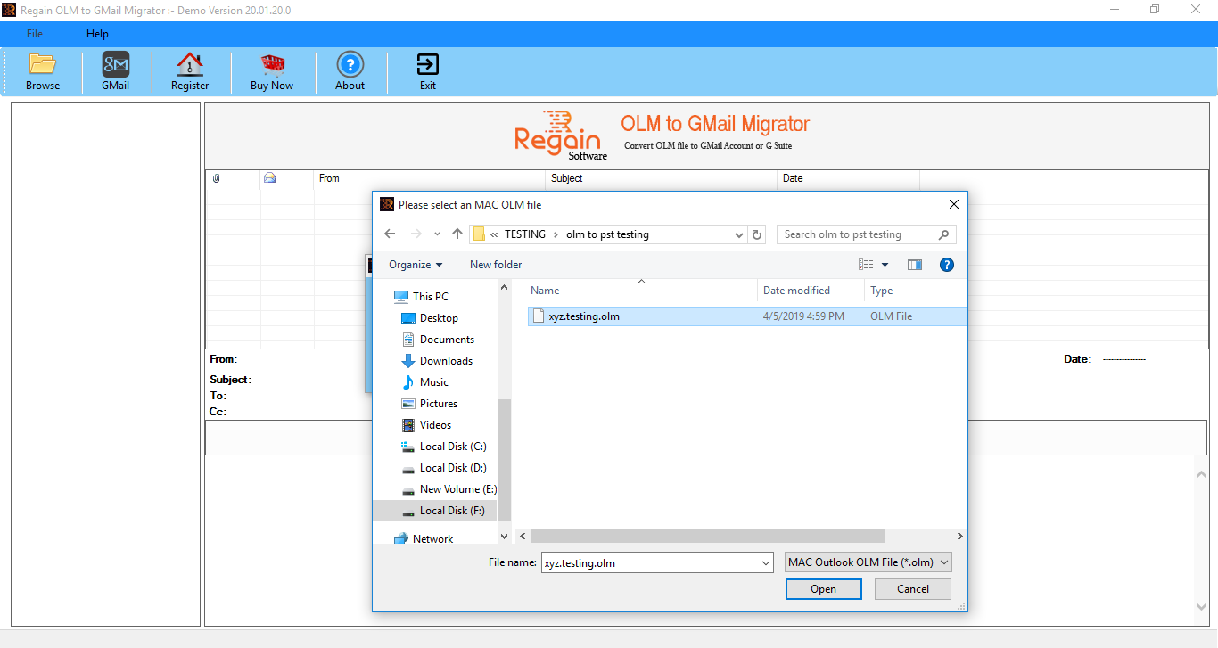Viewport: 1218px width, 648px height.
Task: Toggle sort order on the Name column
Action: (x=571, y=290)
